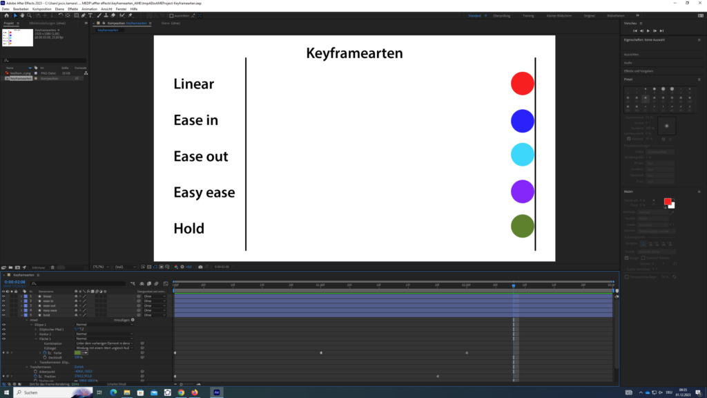
Task: Click the Hinzufügen button in Inhalt
Action: [121, 320]
